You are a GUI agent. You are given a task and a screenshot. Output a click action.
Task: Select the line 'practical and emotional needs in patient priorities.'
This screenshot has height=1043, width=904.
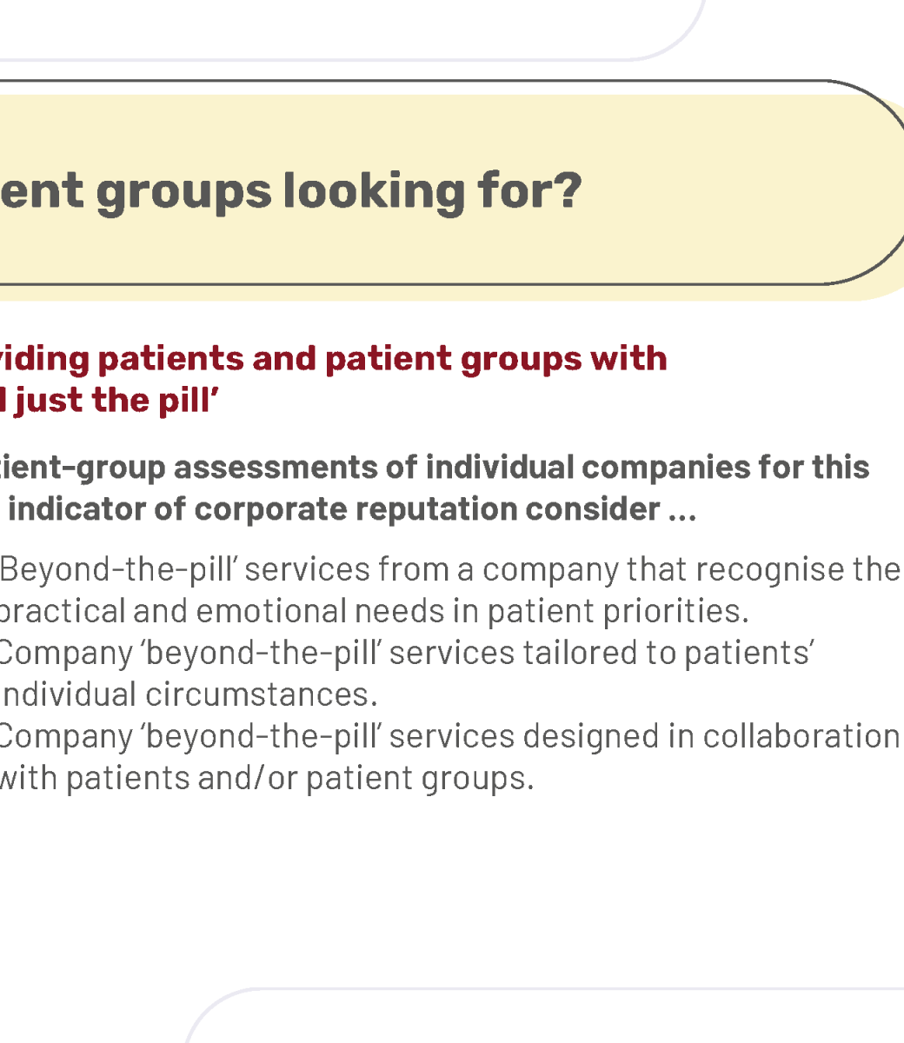pyautogui.click(x=374, y=611)
